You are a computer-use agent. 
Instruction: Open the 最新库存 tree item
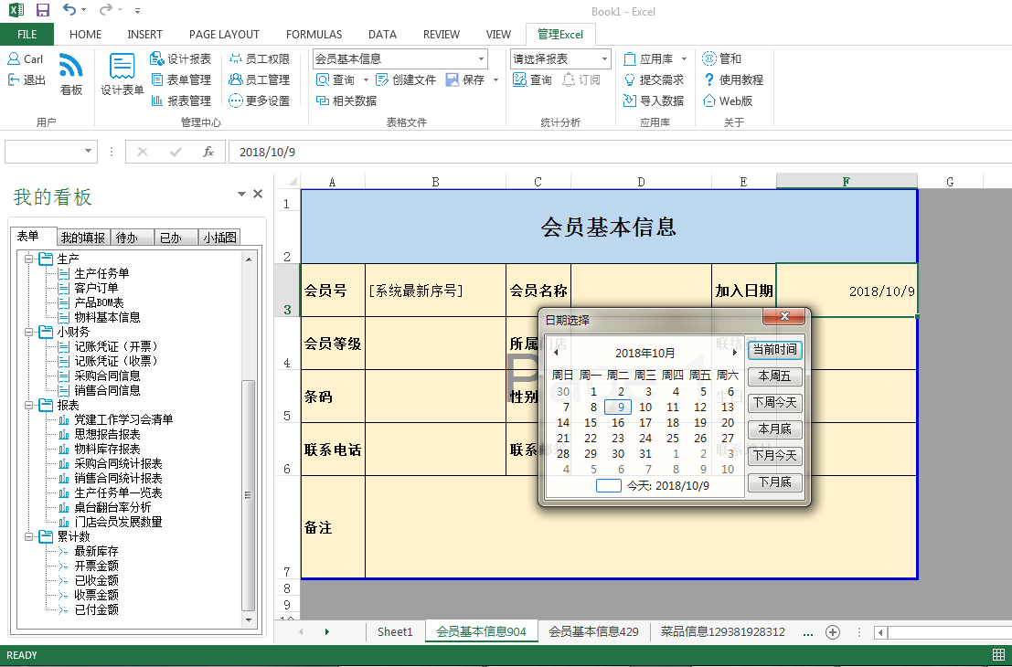tap(96, 552)
